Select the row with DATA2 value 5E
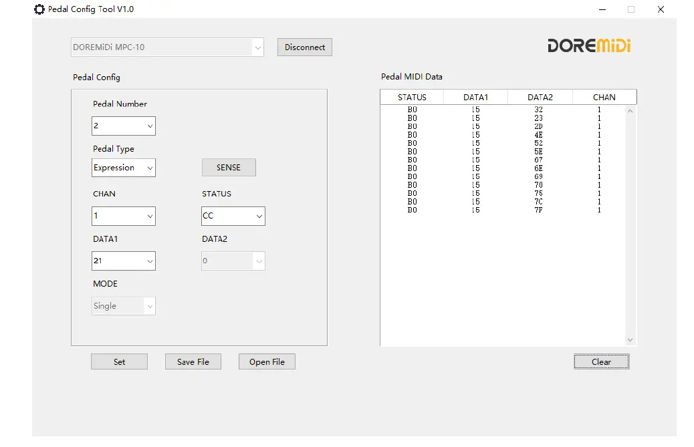 point(503,152)
